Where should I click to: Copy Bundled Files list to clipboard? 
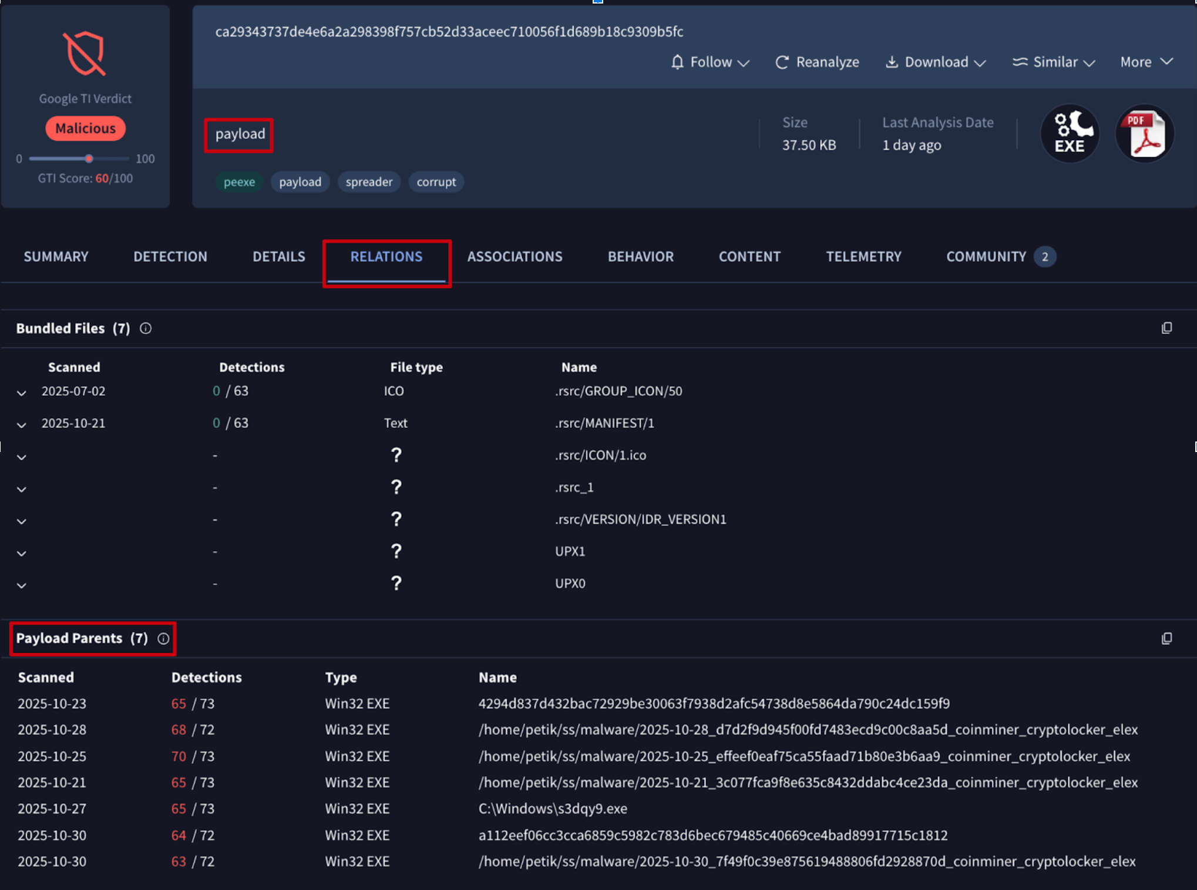(1166, 328)
